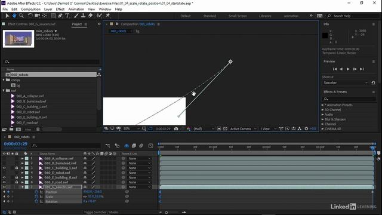Image resolution: width=382 pixels, height=215 pixels.
Task: Select the Pan Behind anchor tool
Action: click(44, 16)
